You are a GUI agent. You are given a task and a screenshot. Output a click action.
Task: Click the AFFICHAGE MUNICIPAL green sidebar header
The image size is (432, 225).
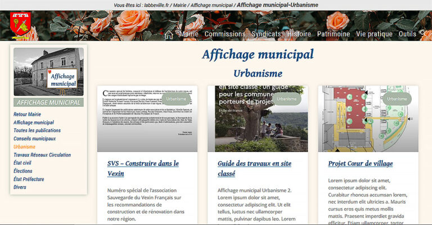coord(48,102)
